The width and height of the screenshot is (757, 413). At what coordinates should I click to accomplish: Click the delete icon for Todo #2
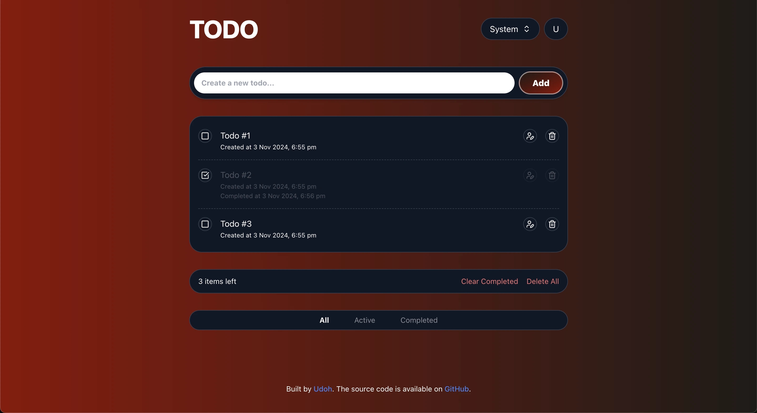click(x=552, y=175)
